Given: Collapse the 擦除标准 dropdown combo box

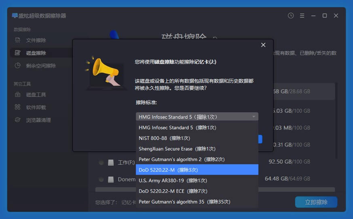Looking at the screenshot, I should coord(197,117).
